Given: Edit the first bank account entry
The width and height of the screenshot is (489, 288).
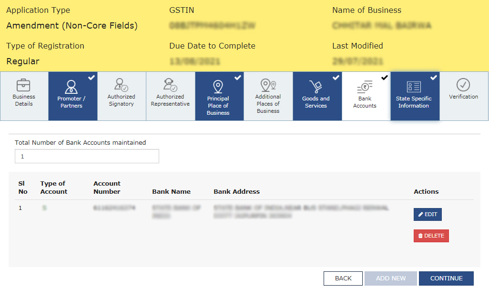Looking at the screenshot, I should (x=428, y=215).
